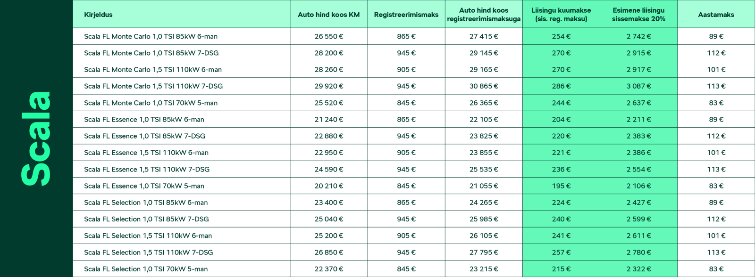Select the 20 210 € price cell

[328, 186]
